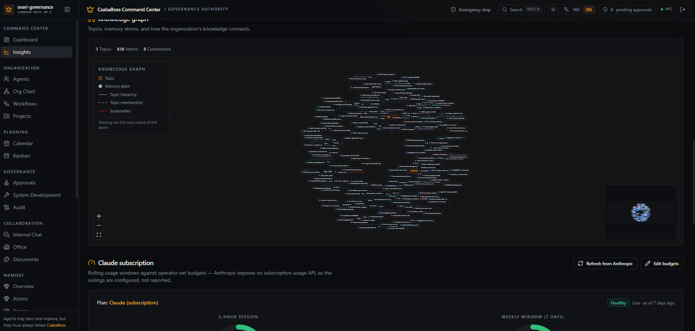Click the CsabaBoss link in footer
This screenshot has width=695, height=331.
[56, 325]
